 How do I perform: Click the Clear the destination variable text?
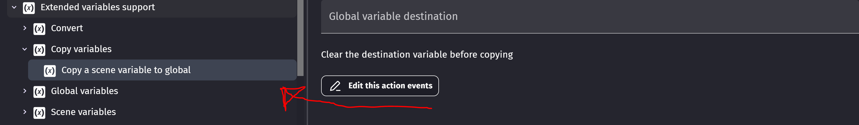tap(416, 54)
